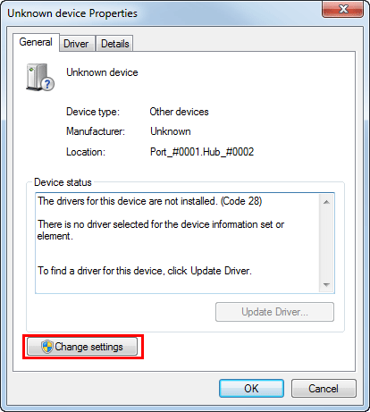Click the dialog title bar text
Image resolution: width=370 pixels, height=412 pixels.
(x=72, y=13)
